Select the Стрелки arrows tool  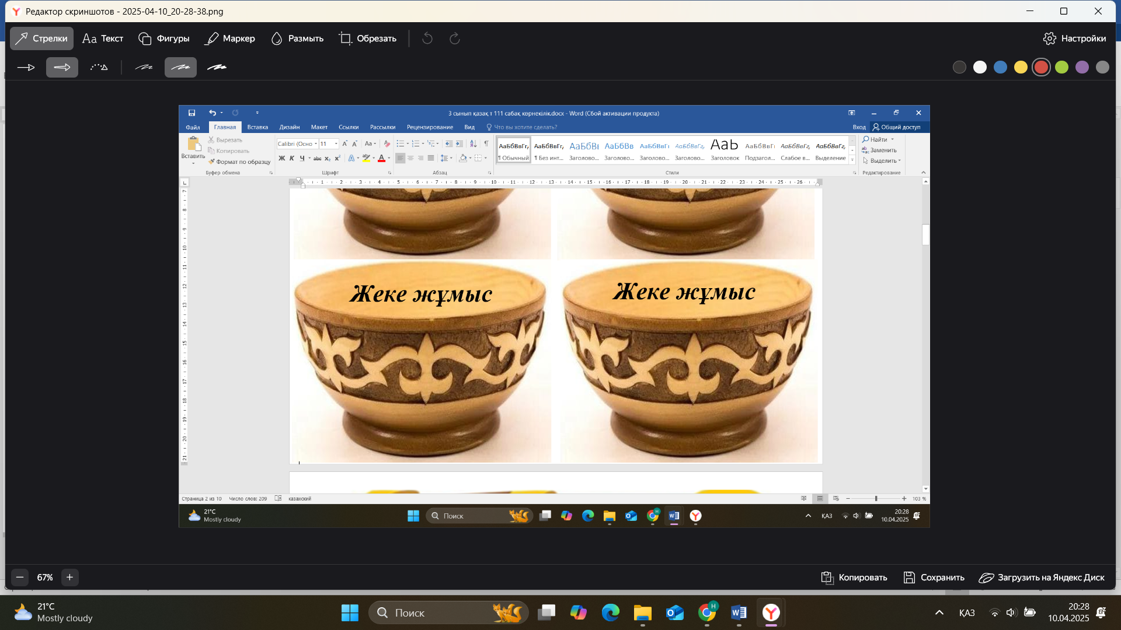coord(41,38)
